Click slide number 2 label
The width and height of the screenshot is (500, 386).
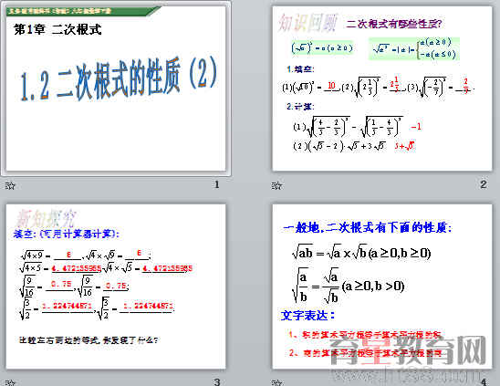484,184
